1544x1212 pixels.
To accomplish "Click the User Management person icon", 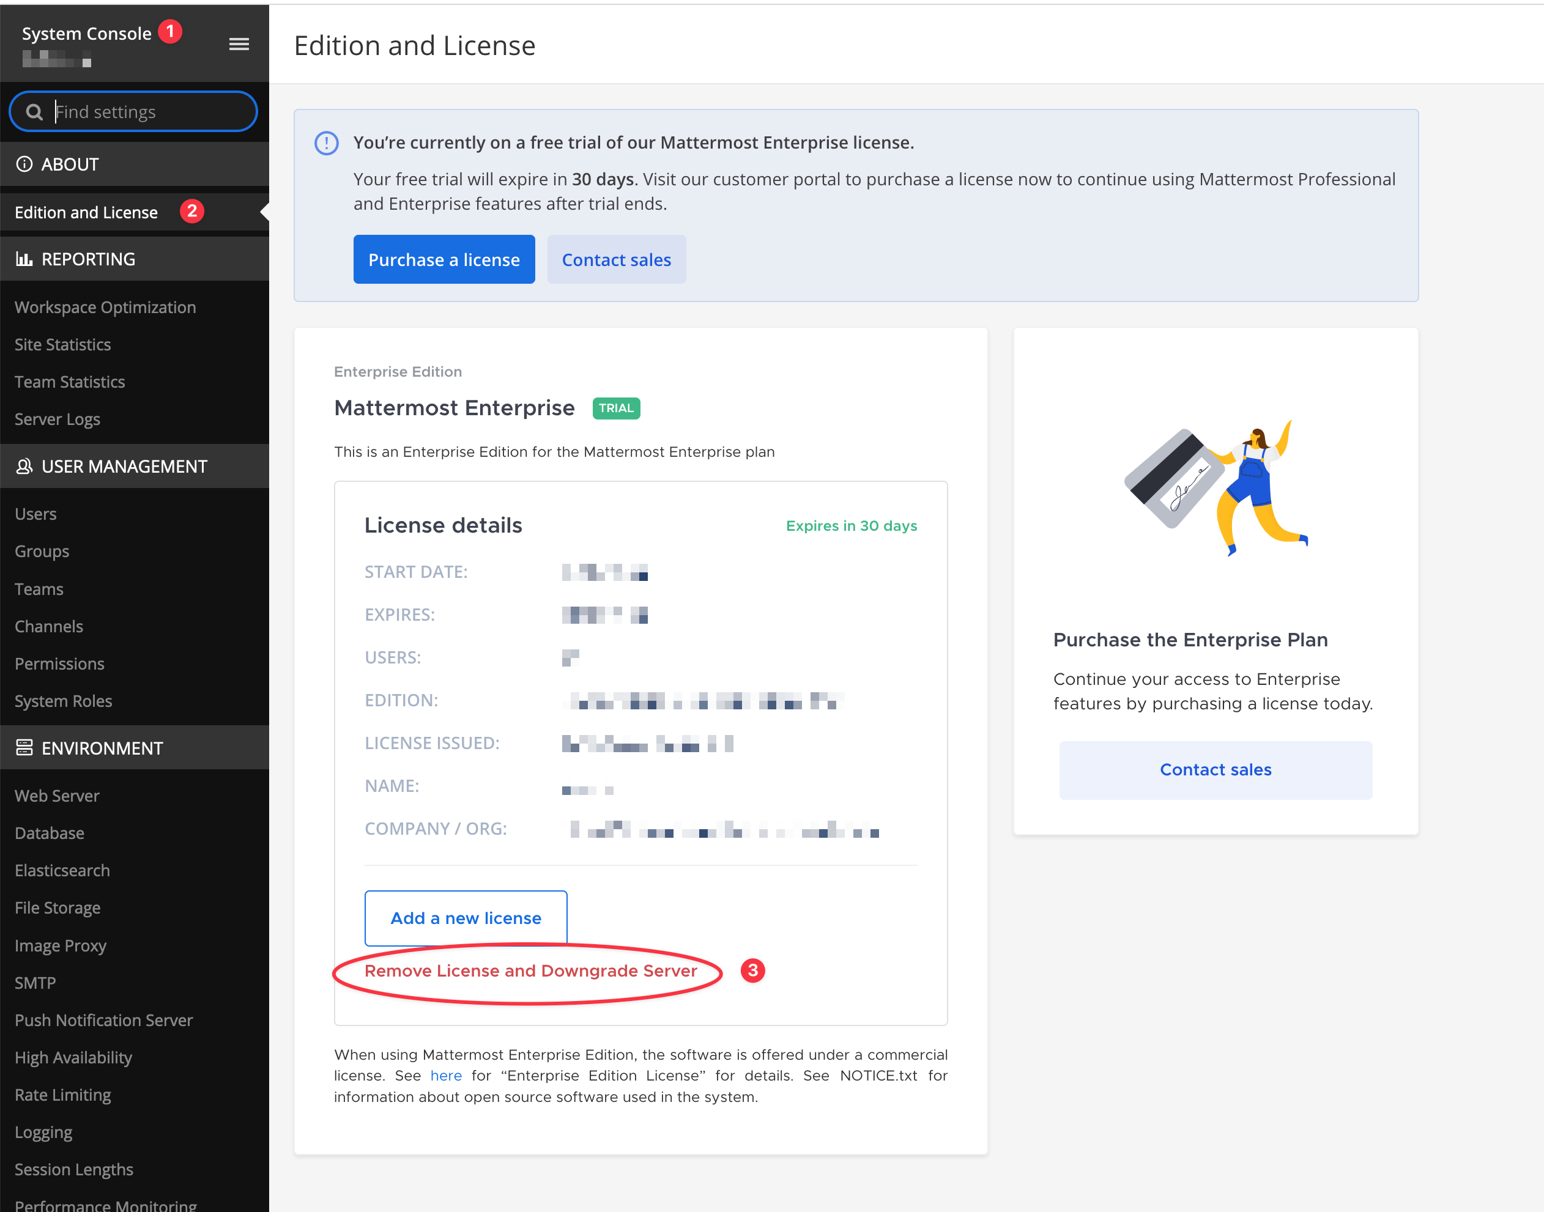I will coord(24,466).
